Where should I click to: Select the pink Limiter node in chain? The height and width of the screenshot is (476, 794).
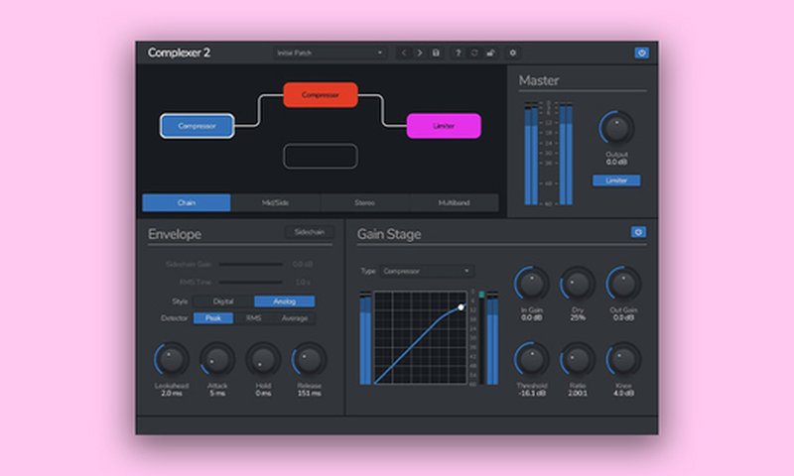point(444,125)
